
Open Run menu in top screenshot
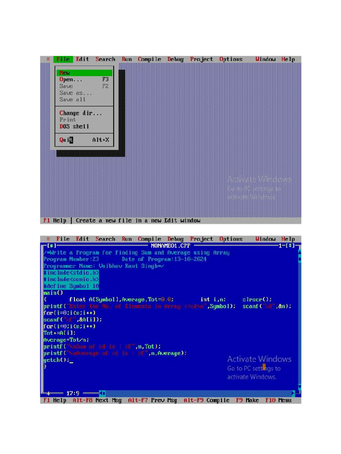coord(127,59)
